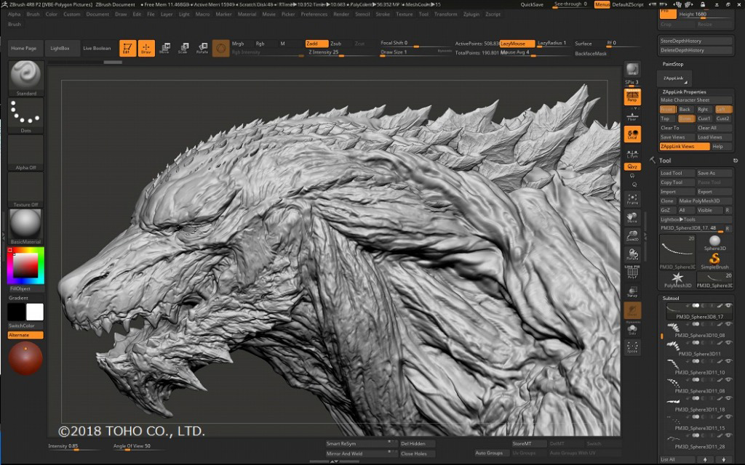Open the Preferences menu

tap(314, 15)
